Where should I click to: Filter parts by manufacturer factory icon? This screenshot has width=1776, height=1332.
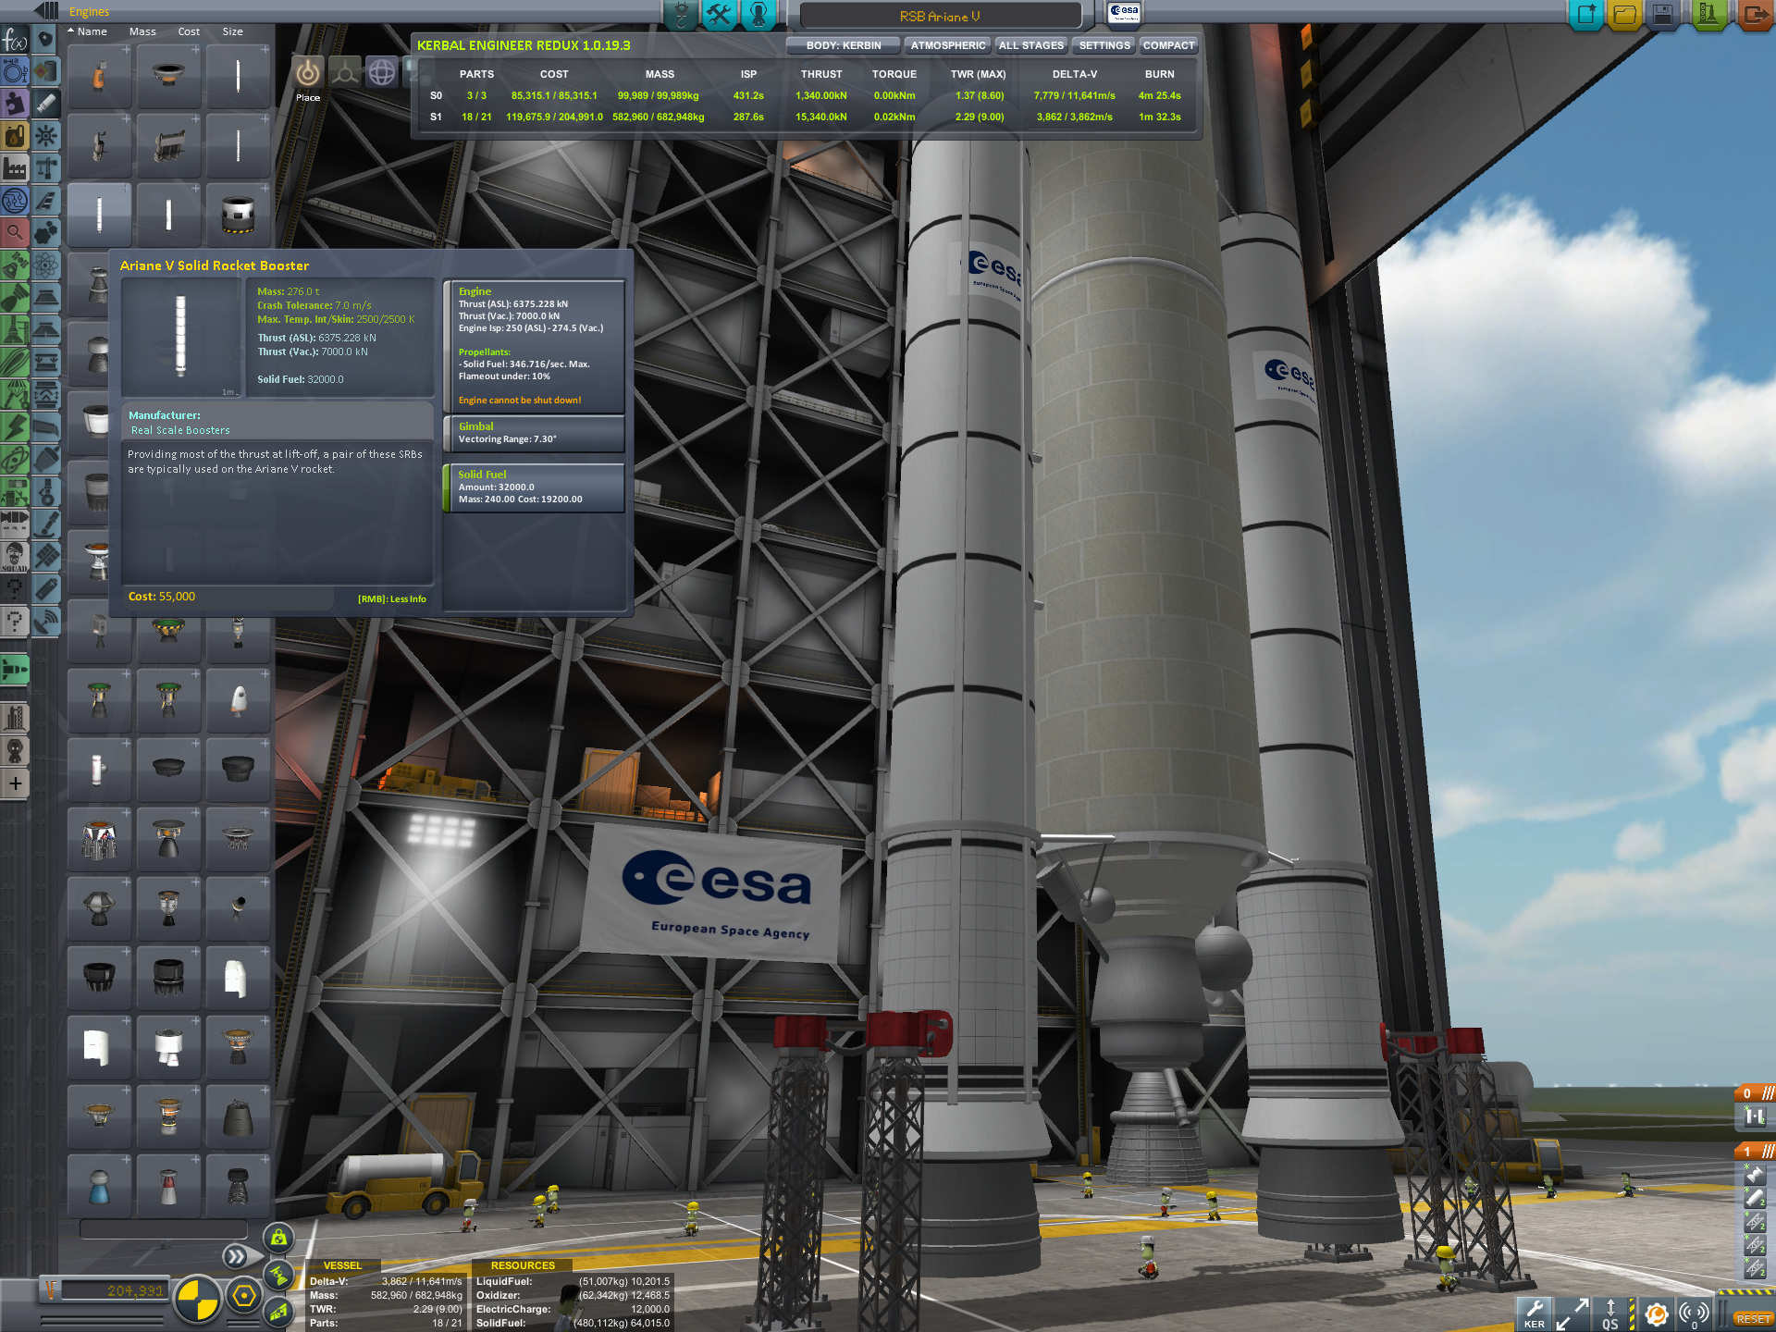click(15, 168)
